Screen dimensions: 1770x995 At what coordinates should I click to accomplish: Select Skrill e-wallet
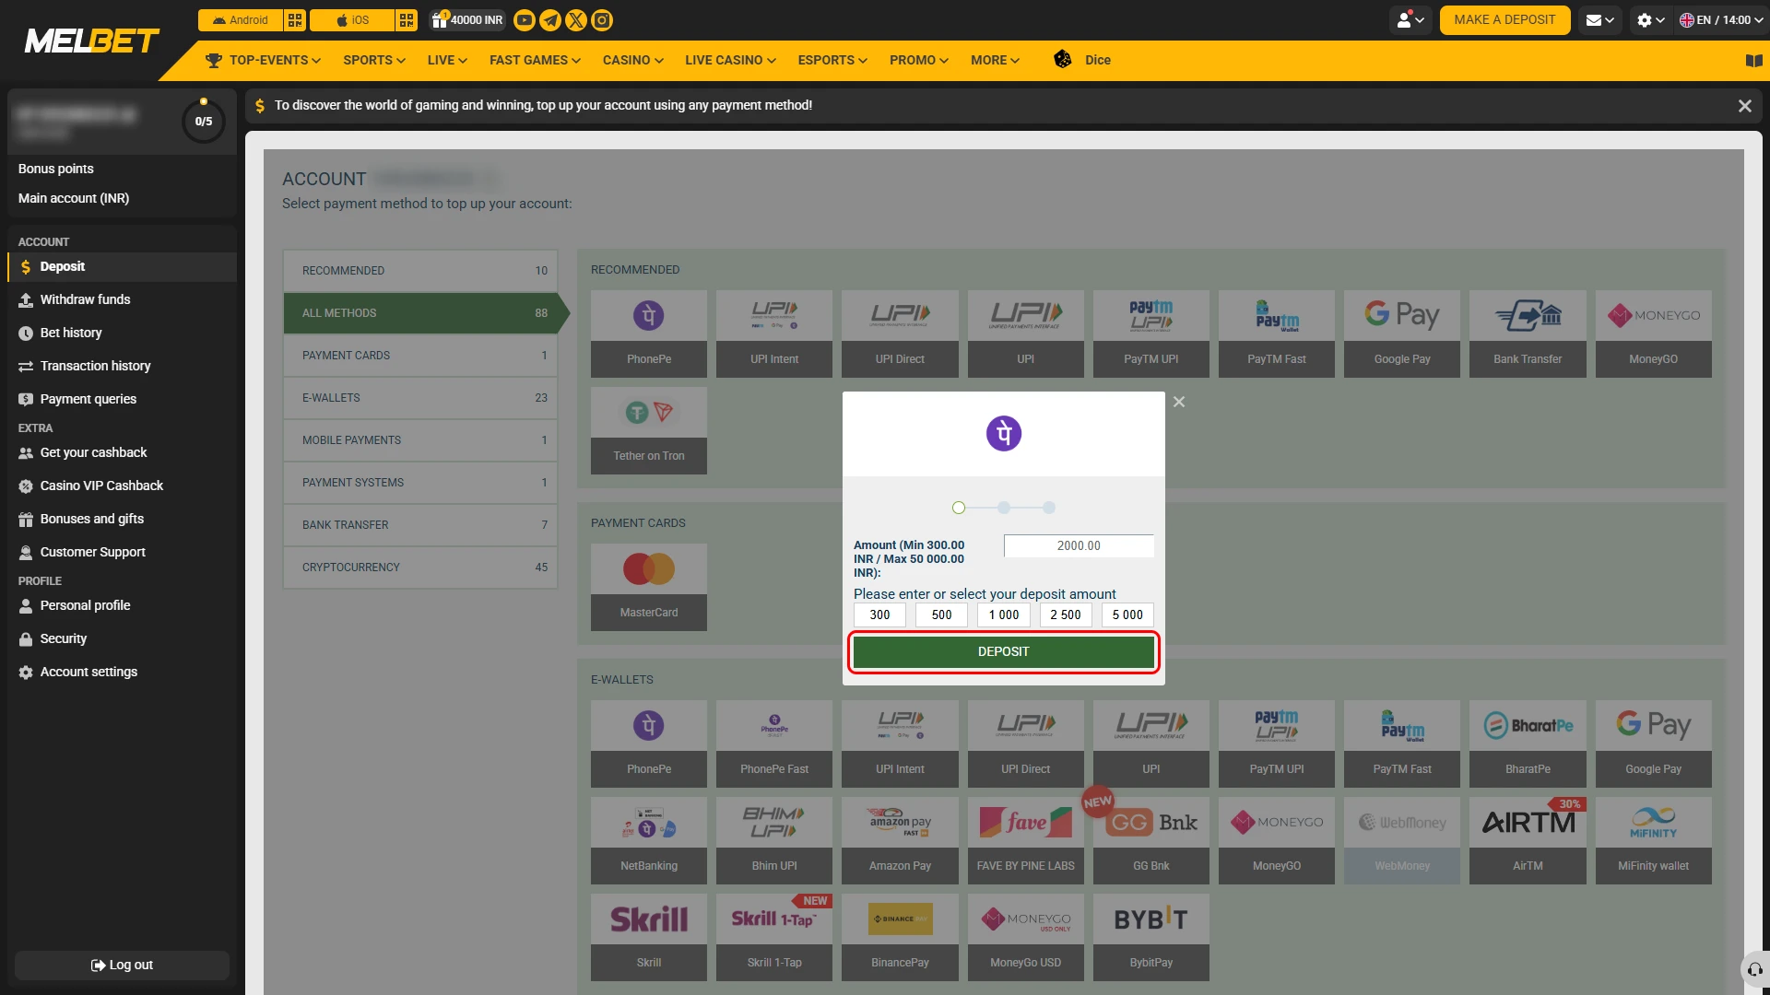click(x=649, y=937)
